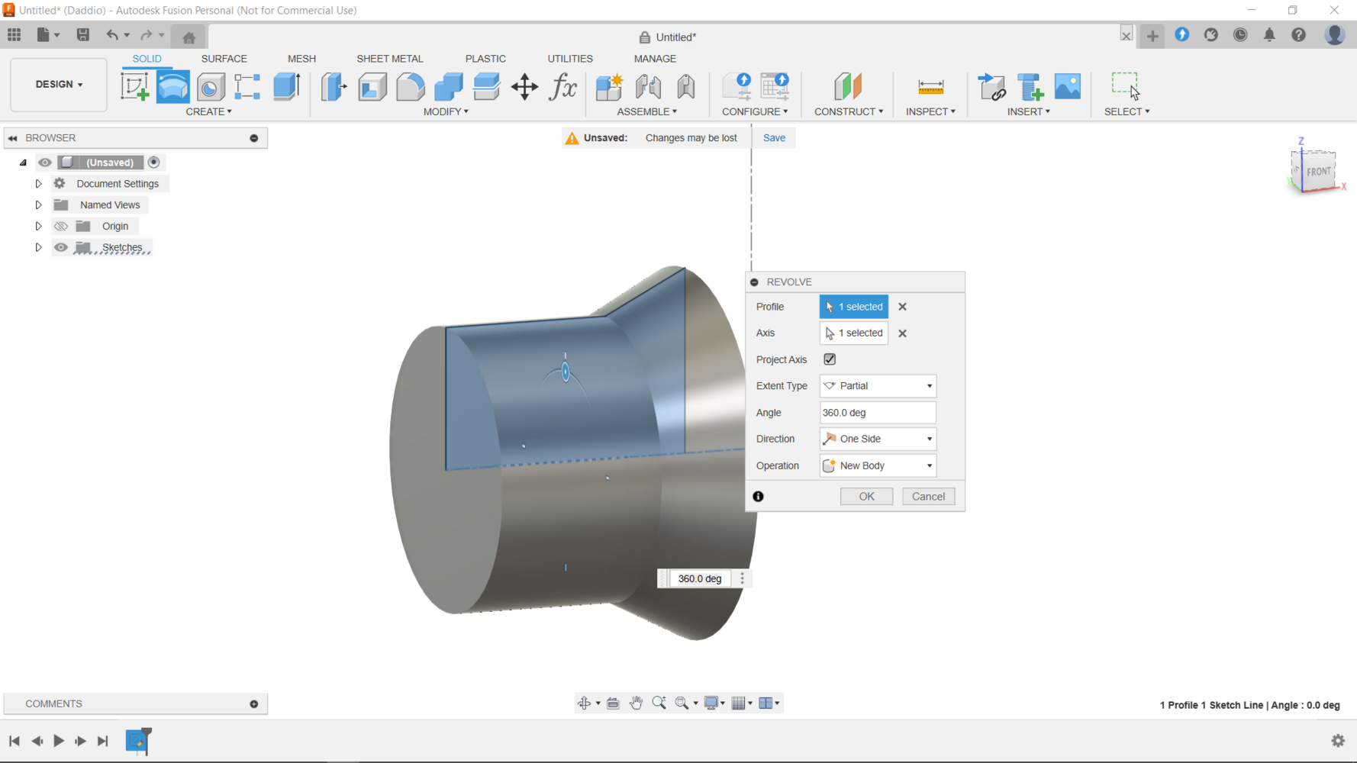Expand the Comments panel

coord(254,704)
